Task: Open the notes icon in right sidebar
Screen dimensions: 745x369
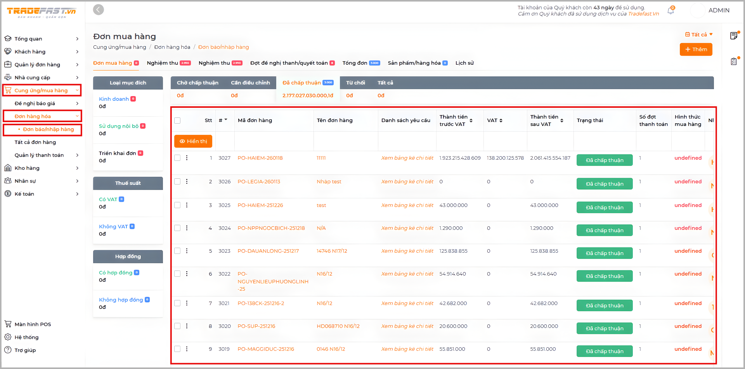Action: [733, 36]
